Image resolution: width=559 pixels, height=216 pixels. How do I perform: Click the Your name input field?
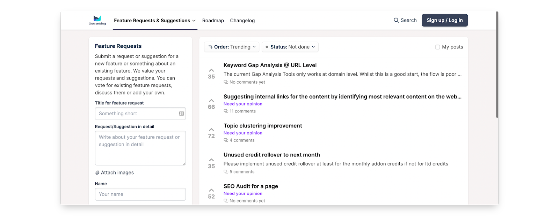pyautogui.click(x=140, y=194)
